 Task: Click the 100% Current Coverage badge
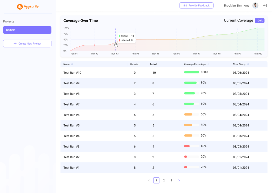(x=260, y=21)
